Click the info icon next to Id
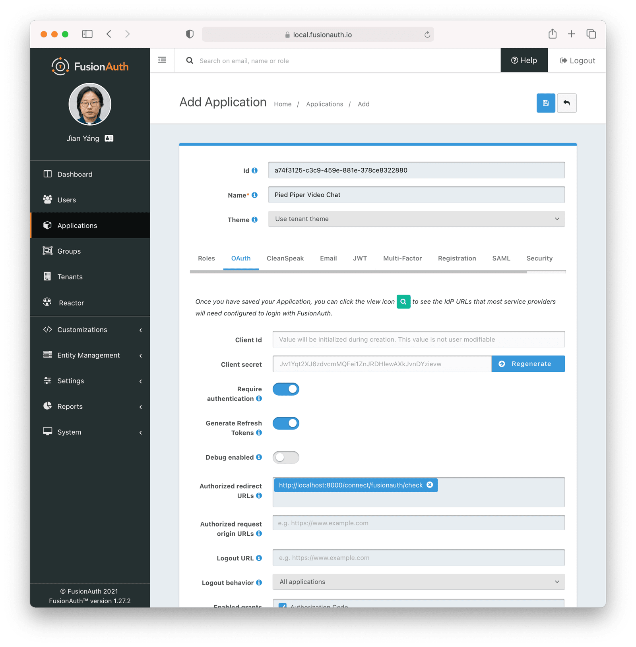The width and height of the screenshot is (636, 647). [x=254, y=171]
